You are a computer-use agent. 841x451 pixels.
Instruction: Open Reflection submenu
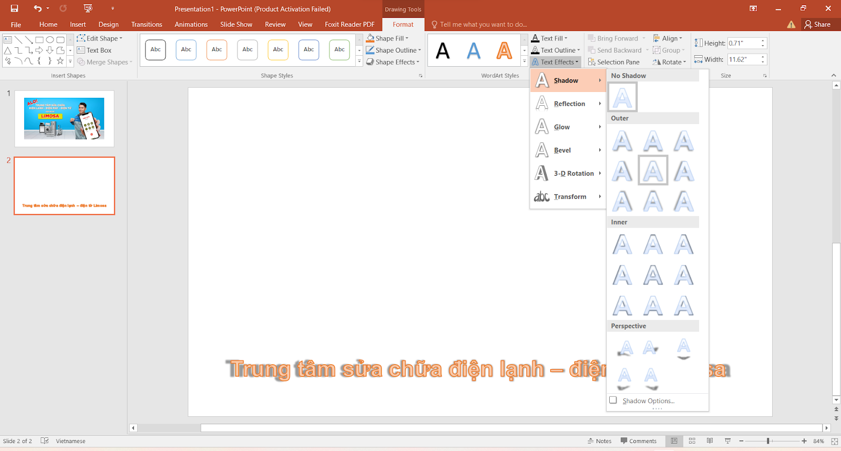[568, 104]
